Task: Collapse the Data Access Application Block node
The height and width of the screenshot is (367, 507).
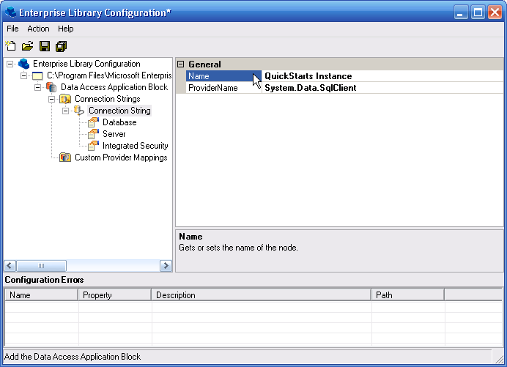Action: pos(38,87)
